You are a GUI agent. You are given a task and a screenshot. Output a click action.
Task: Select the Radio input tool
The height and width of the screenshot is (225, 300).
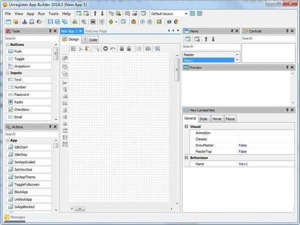click(29, 102)
